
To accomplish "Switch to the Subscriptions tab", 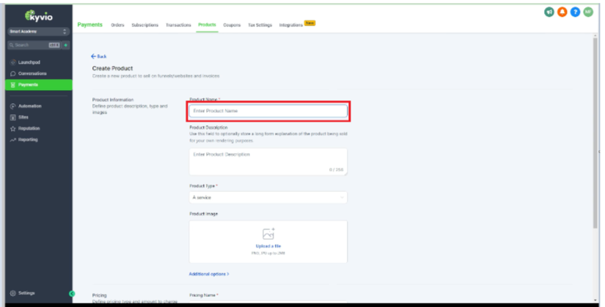I will (x=144, y=25).
